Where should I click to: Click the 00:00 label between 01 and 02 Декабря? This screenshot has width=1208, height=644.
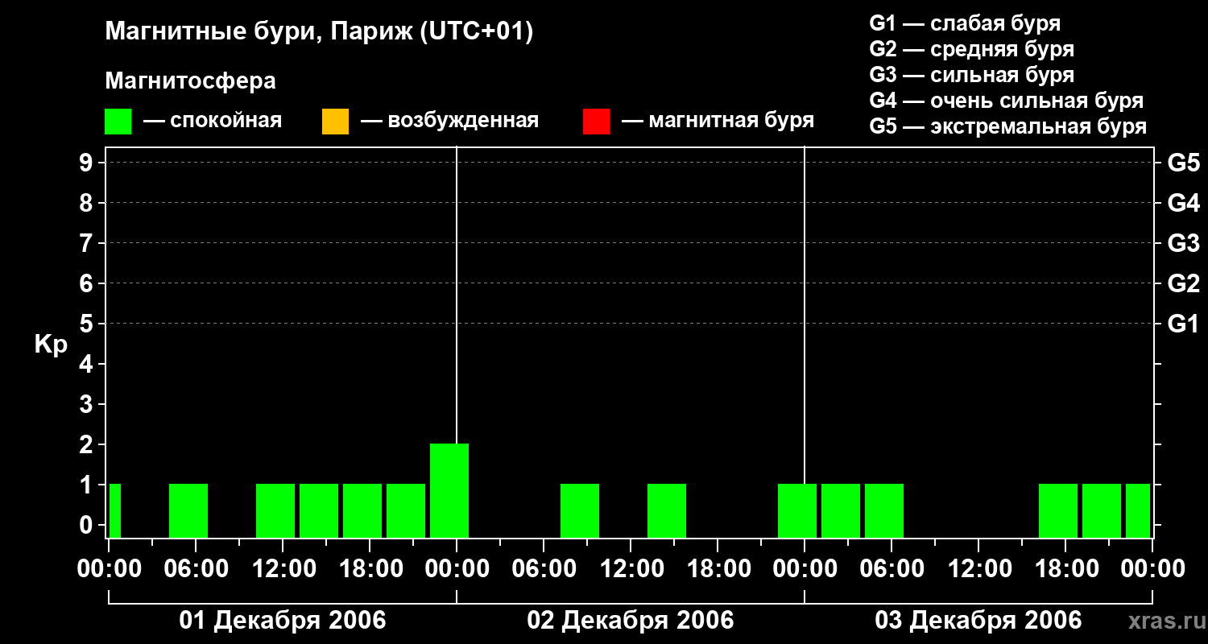tap(457, 569)
